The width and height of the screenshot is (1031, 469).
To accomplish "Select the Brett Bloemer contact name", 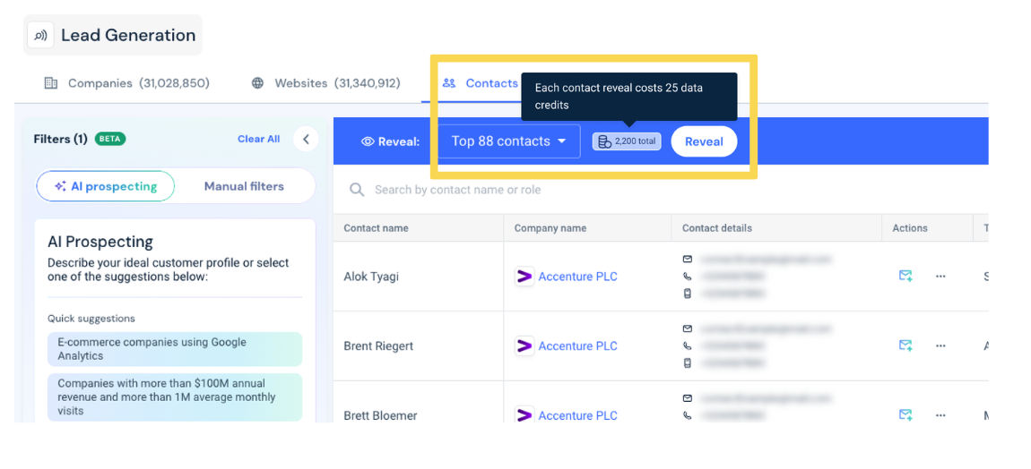I will click(x=380, y=416).
